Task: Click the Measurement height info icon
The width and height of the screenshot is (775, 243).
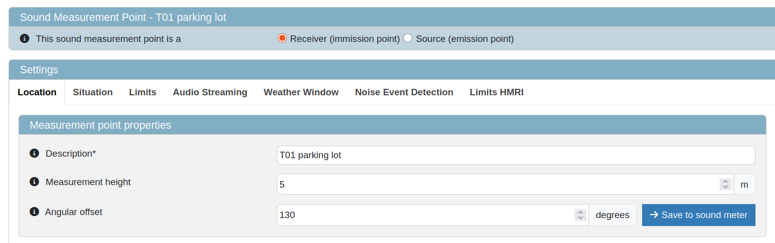Action: [34, 182]
